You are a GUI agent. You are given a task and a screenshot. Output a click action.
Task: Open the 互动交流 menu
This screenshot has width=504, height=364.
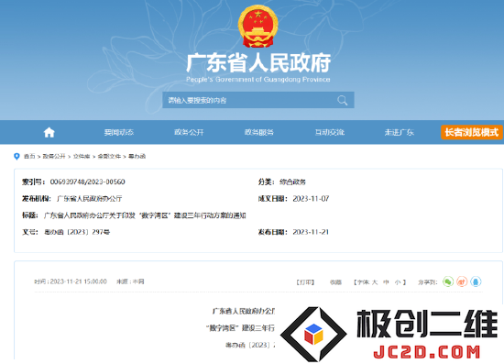click(330, 132)
